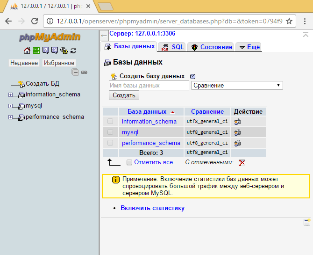Open the Состояние status tab

pos(211,47)
